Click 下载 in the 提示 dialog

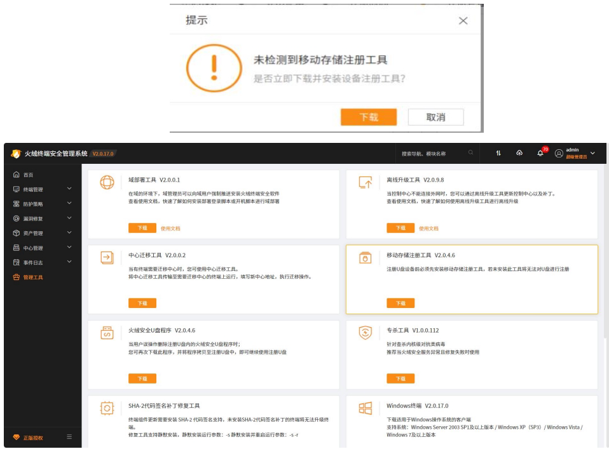(x=370, y=117)
